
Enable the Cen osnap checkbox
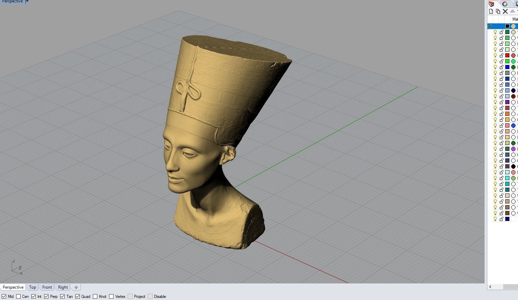point(19,296)
